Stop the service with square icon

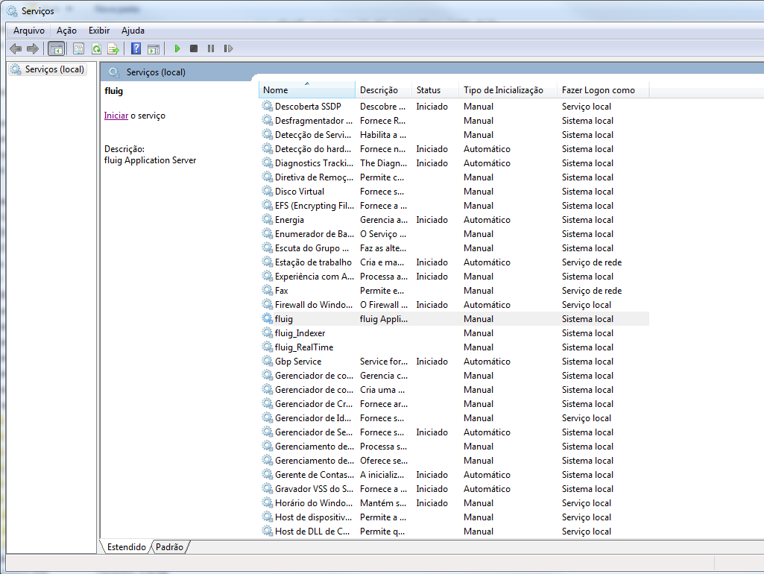[194, 48]
